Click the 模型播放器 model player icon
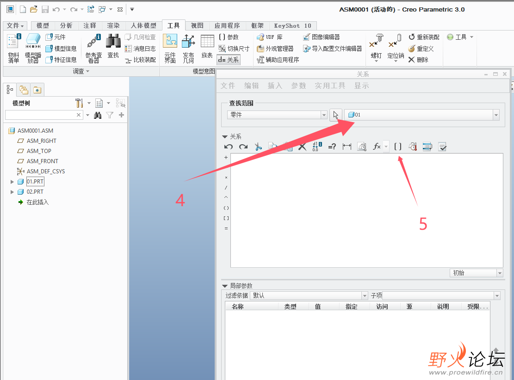 [33, 49]
